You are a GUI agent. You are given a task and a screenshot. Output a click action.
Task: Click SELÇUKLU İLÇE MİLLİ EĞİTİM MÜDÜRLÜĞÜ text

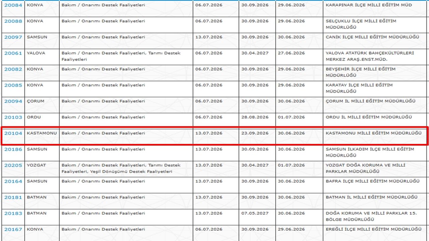[x=361, y=24]
